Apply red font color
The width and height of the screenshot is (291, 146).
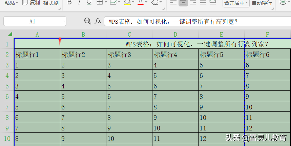(141, 2)
